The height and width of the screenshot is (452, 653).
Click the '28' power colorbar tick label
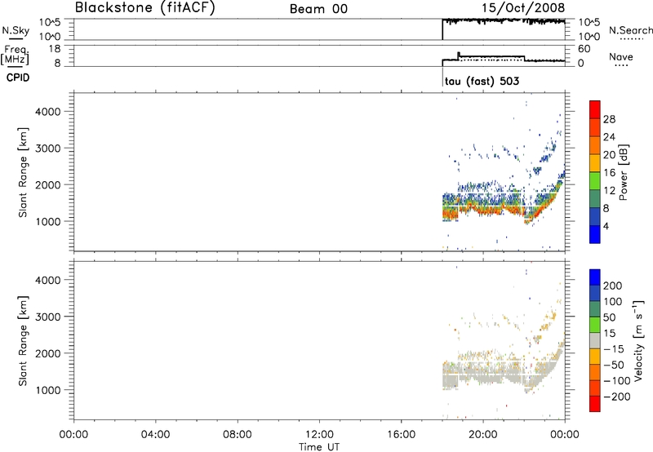coord(609,119)
